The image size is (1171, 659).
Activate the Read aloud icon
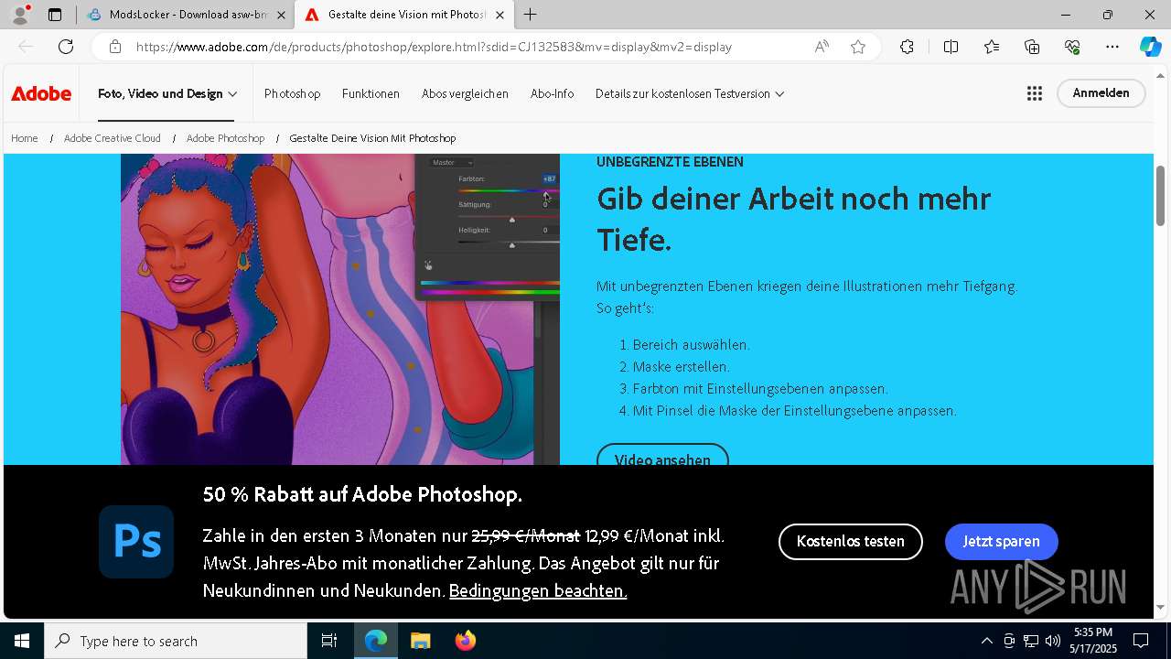point(822,47)
